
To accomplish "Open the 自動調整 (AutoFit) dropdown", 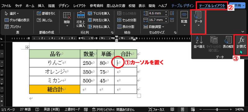I will point(154,27).
